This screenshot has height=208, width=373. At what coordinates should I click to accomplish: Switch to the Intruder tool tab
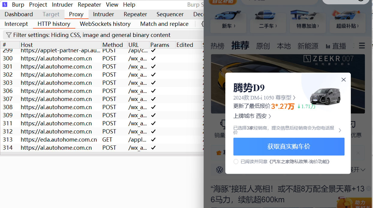104,14
